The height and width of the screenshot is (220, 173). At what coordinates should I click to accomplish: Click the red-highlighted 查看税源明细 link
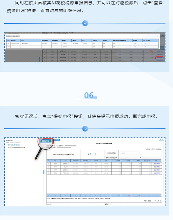click(x=159, y=58)
